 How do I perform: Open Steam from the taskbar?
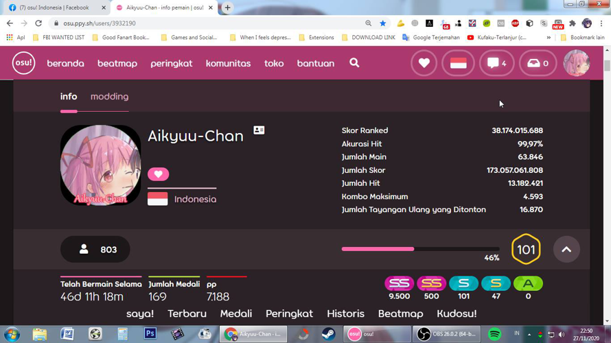pyautogui.click(x=328, y=334)
